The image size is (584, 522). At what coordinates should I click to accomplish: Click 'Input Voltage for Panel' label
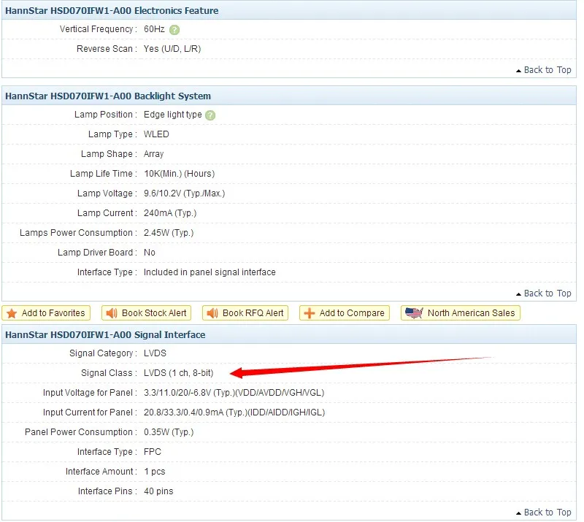[x=90, y=393]
